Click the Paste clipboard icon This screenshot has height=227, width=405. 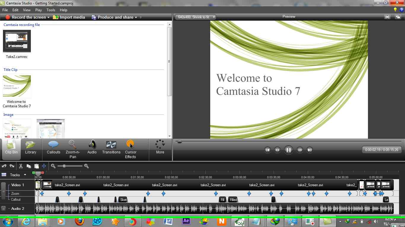[36, 166]
